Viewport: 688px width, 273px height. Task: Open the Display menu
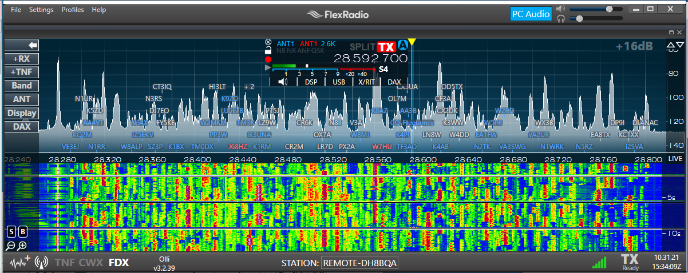point(21,113)
